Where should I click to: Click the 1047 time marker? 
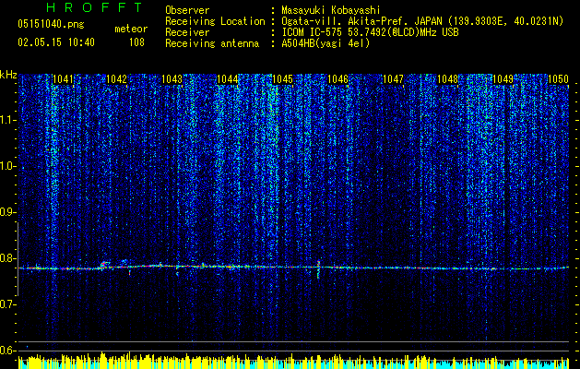[x=393, y=79]
